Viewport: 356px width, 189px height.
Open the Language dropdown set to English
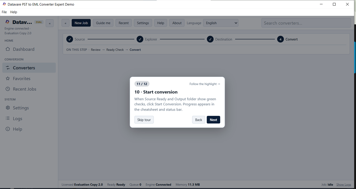(221, 23)
